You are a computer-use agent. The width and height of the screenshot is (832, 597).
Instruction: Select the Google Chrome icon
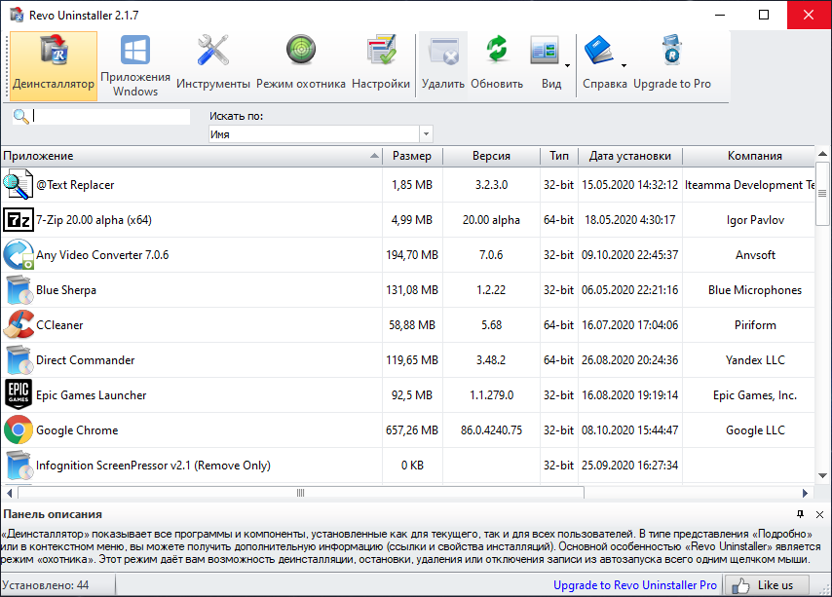coord(19,430)
